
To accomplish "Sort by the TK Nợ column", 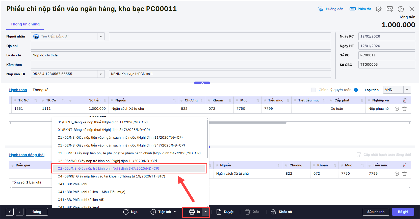I will coord(36,100).
